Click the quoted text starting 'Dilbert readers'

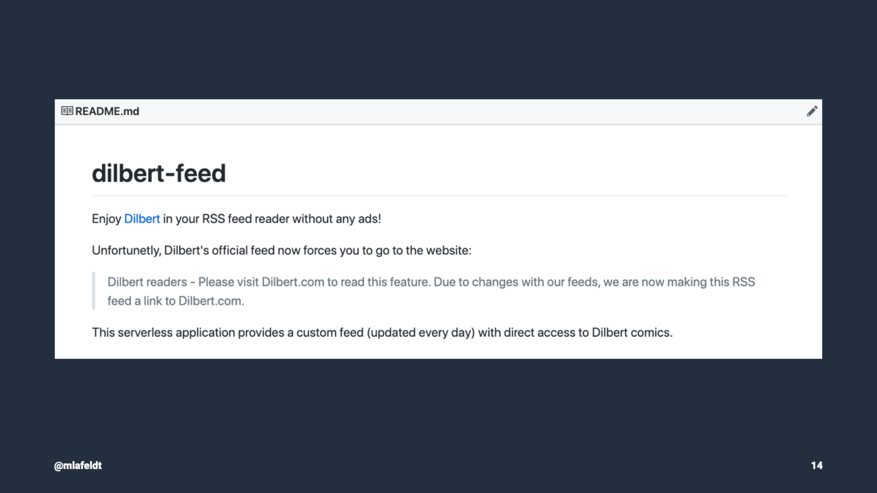[x=431, y=291]
